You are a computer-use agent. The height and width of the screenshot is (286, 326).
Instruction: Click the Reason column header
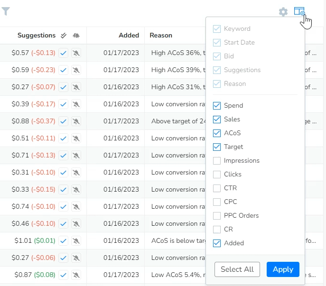pyautogui.click(x=161, y=36)
